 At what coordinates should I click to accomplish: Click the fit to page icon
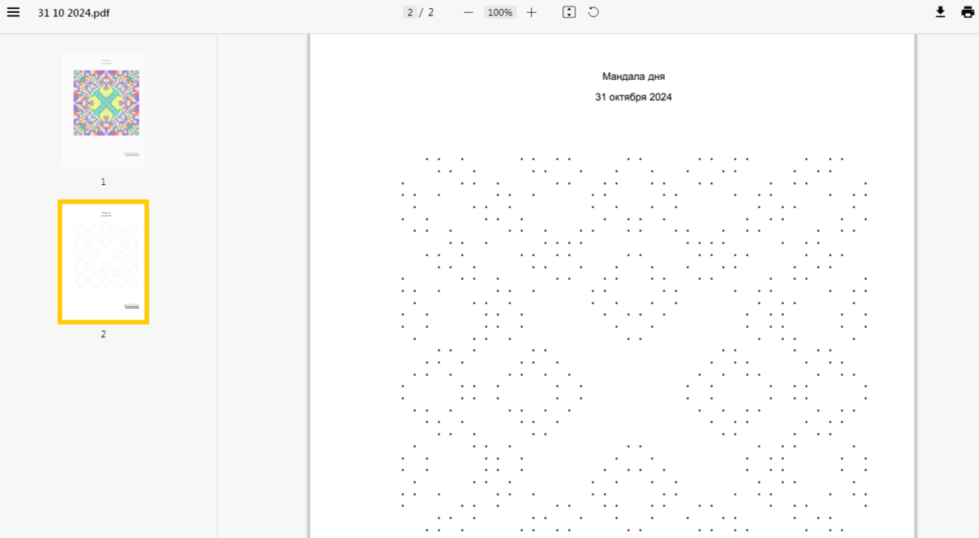coord(569,12)
